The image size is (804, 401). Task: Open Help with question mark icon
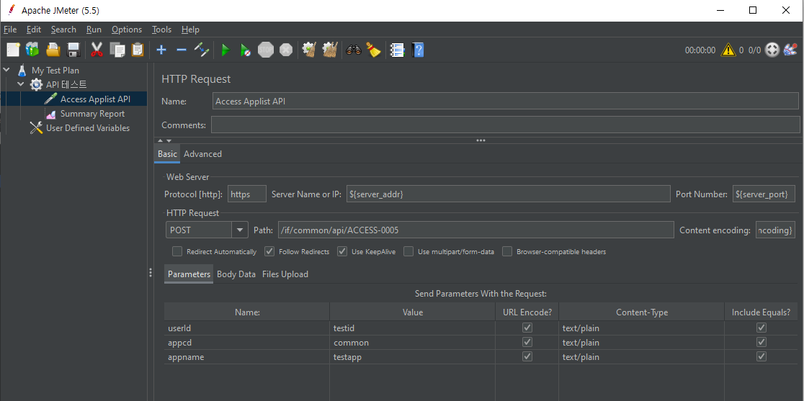pyautogui.click(x=419, y=50)
